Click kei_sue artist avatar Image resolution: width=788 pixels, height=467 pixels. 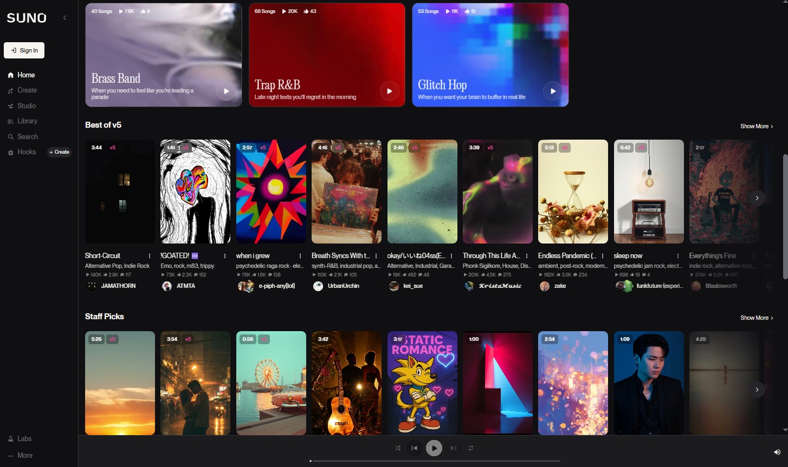394,286
